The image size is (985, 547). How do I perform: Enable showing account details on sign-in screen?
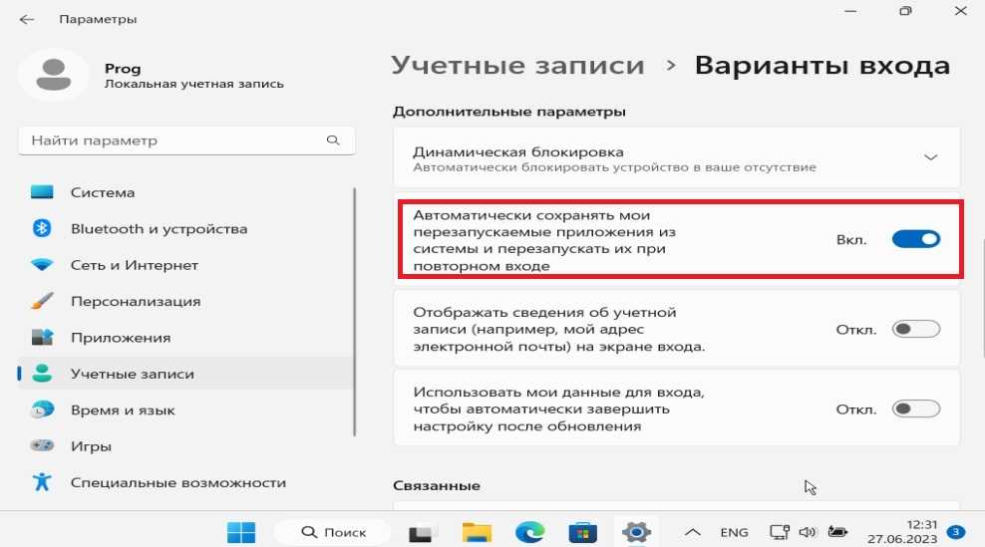click(916, 329)
